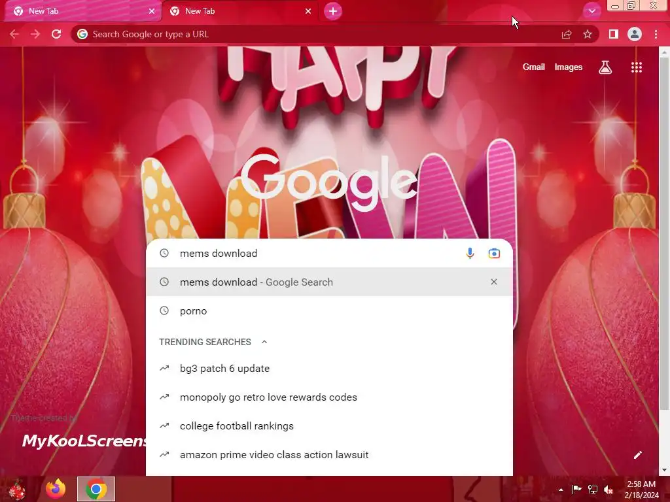Open the Images link

tap(569, 67)
